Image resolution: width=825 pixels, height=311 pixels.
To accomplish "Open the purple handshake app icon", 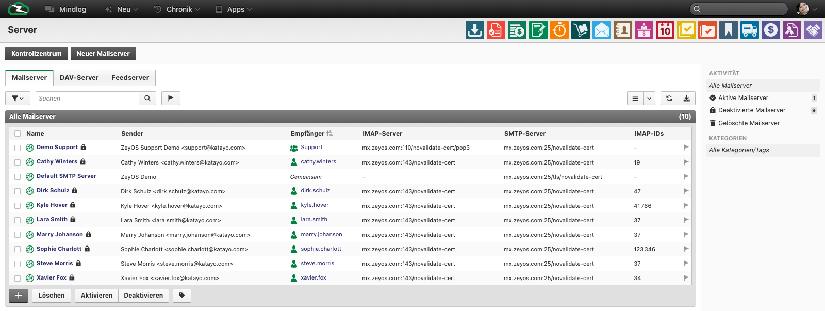I will tap(813, 30).
